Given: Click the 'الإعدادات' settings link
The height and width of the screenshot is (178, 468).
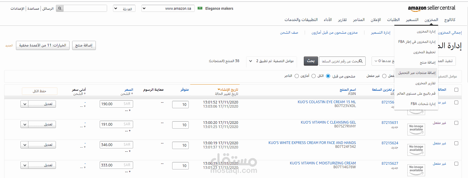Looking at the screenshot, I should (x=17, y=9).
